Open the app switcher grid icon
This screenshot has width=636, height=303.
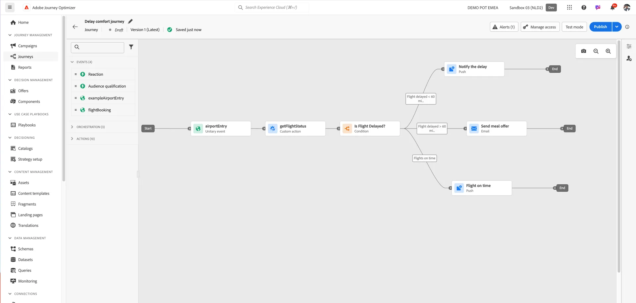tap(569, 7)
